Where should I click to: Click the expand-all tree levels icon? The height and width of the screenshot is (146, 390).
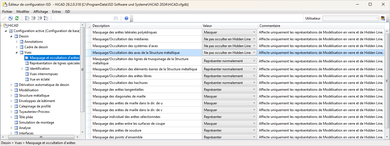click(x=46, y=18)
